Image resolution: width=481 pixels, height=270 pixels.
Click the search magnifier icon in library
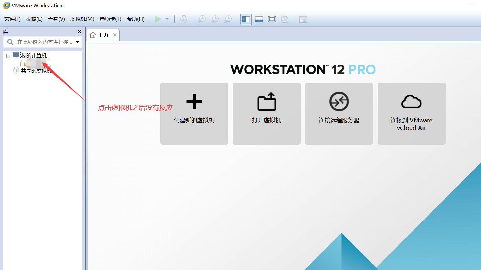tap(11, 42)
